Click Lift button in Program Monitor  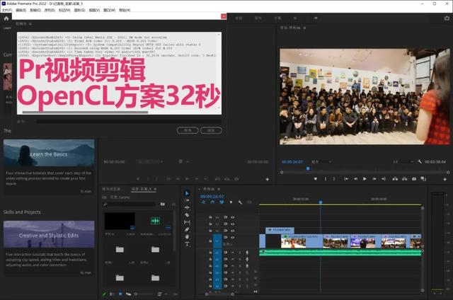[395, 179]
